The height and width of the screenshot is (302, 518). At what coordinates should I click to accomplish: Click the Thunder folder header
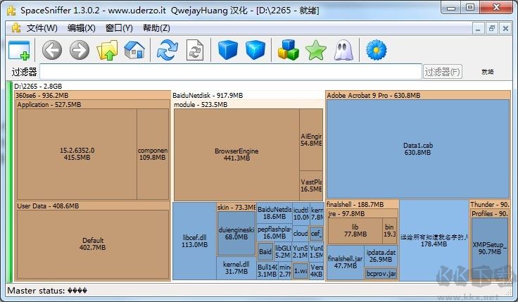pyautogui.click(x=490, y=205)
